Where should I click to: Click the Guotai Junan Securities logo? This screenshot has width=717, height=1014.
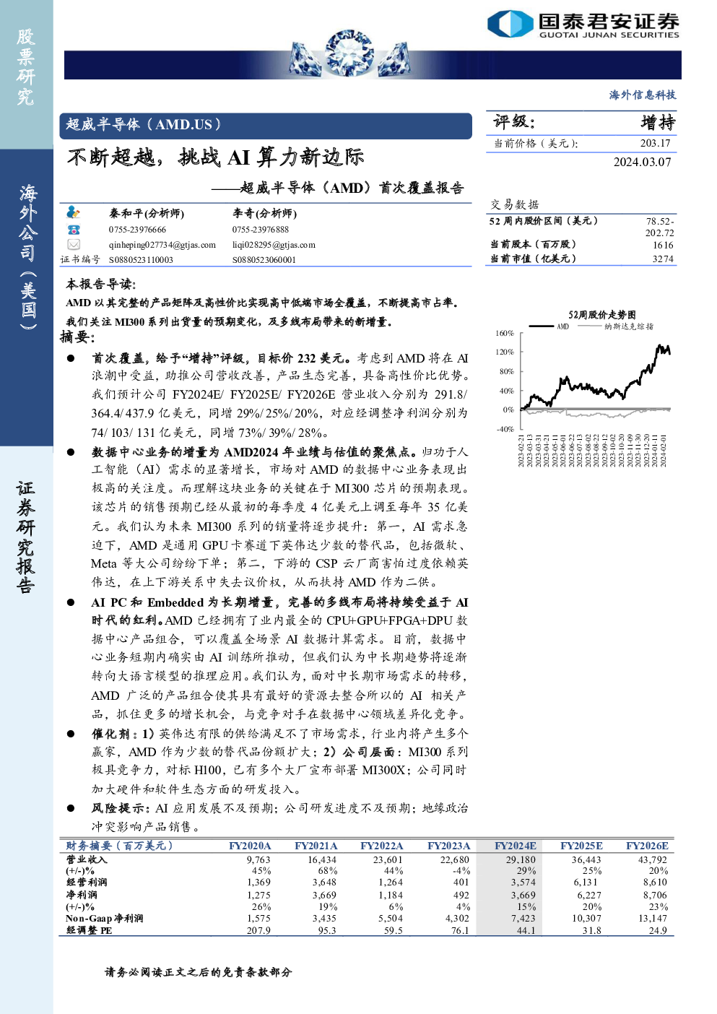pyautogui.click(x=583, y=24)
